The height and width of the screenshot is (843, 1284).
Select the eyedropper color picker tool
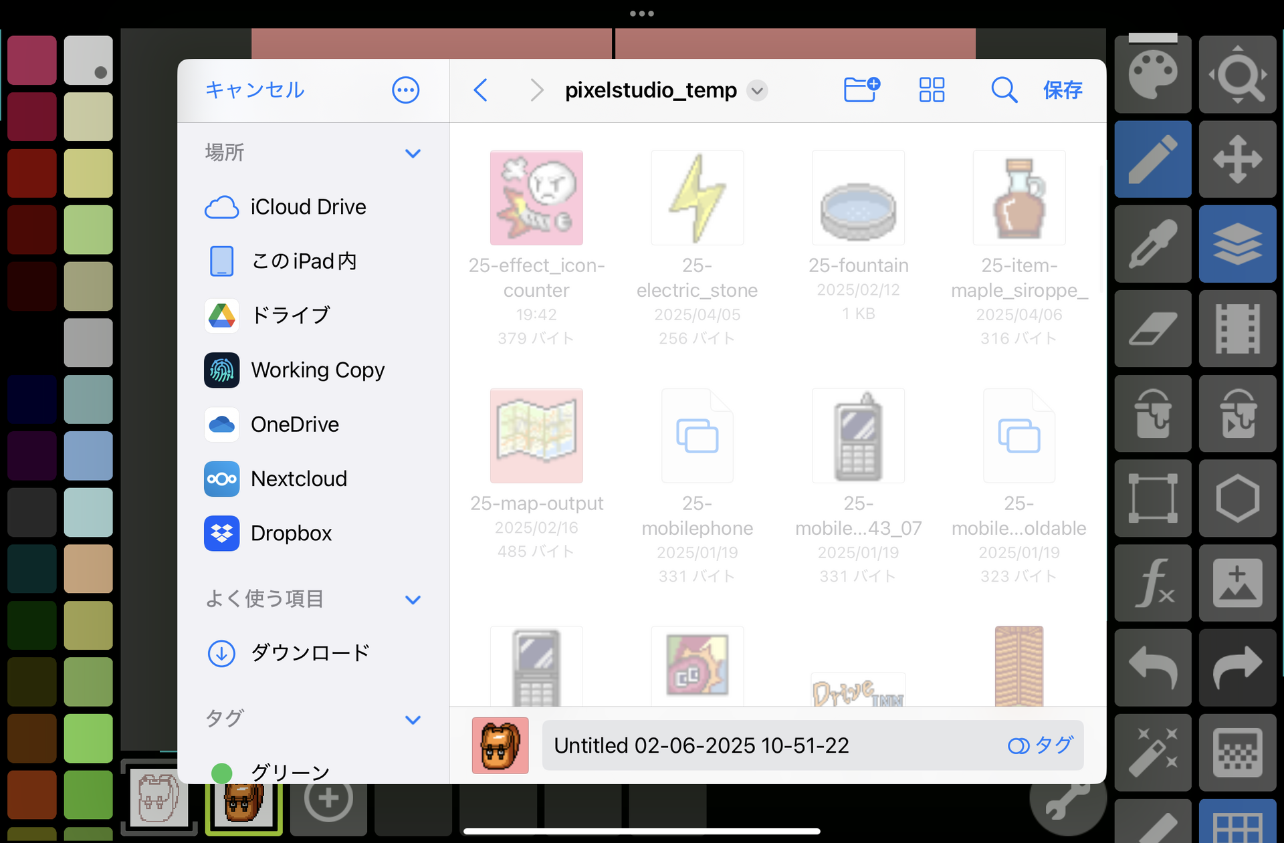pos(1152,244)
